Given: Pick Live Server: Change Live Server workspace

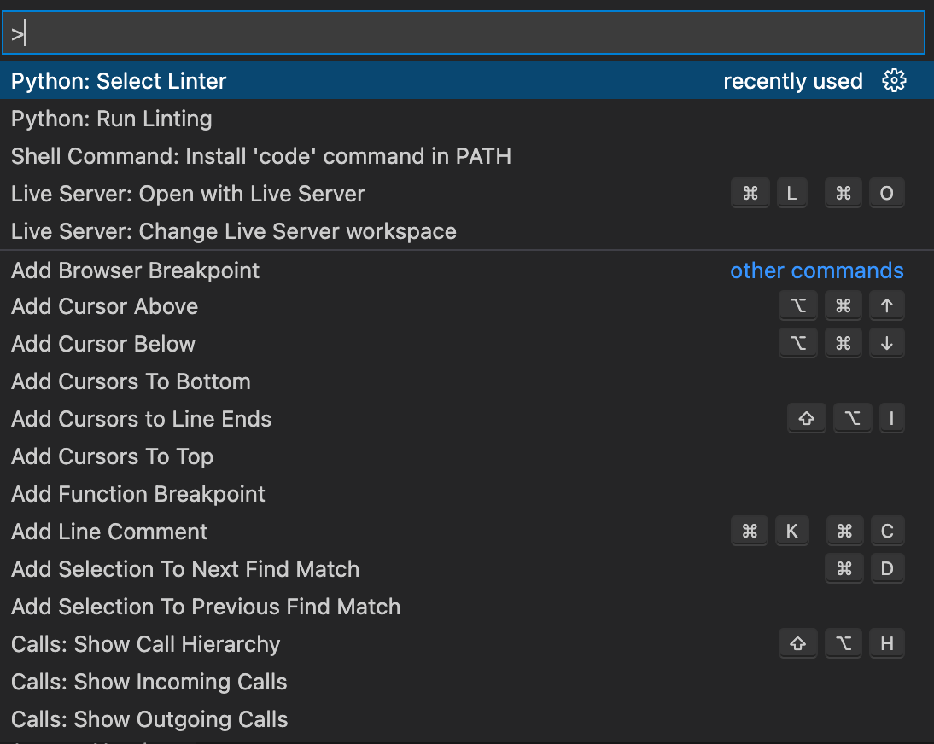Looking at the screenshot, I should click(467, 231).
